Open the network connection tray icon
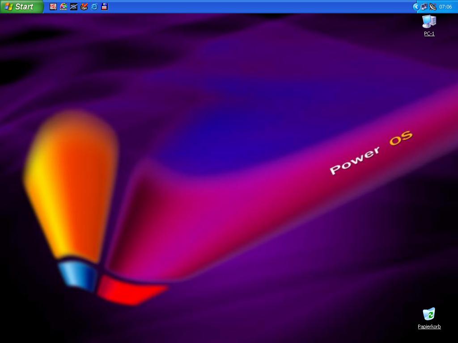The width and height of the screenshot is (458, 343). click(x=424, y=7)
